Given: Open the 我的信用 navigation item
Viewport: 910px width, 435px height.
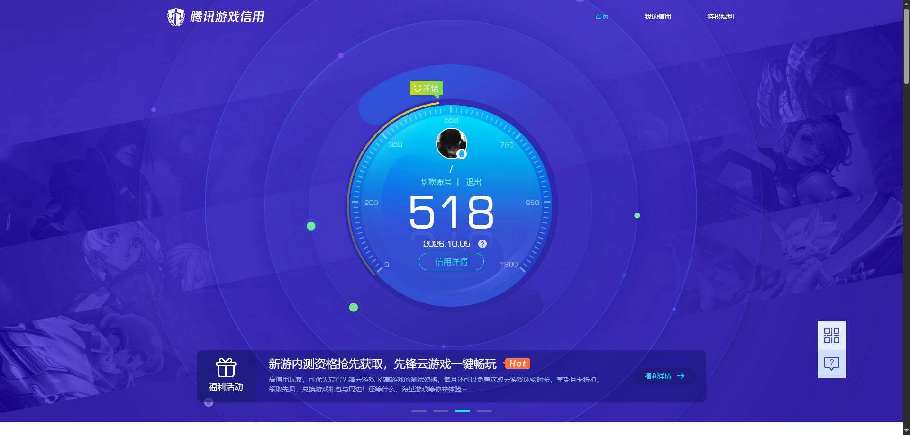Looking at the screenshot, I should pos(658,17).
